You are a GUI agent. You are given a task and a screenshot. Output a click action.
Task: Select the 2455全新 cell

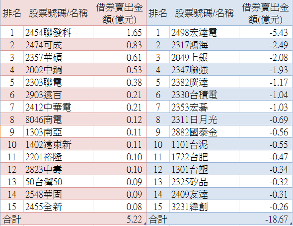click(58, 207)
